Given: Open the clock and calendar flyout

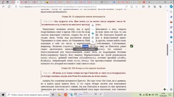Looking at the screenshot, I should [163, 95].
